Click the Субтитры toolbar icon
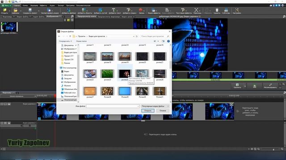Viewport: 286px width, 160px height. click(226, 11)
